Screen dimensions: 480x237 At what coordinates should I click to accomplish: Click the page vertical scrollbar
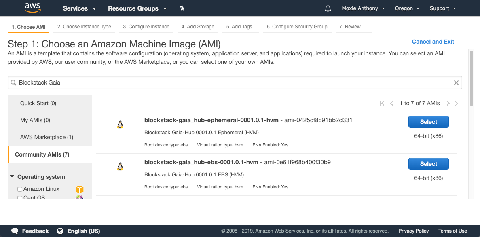[472, 78]
